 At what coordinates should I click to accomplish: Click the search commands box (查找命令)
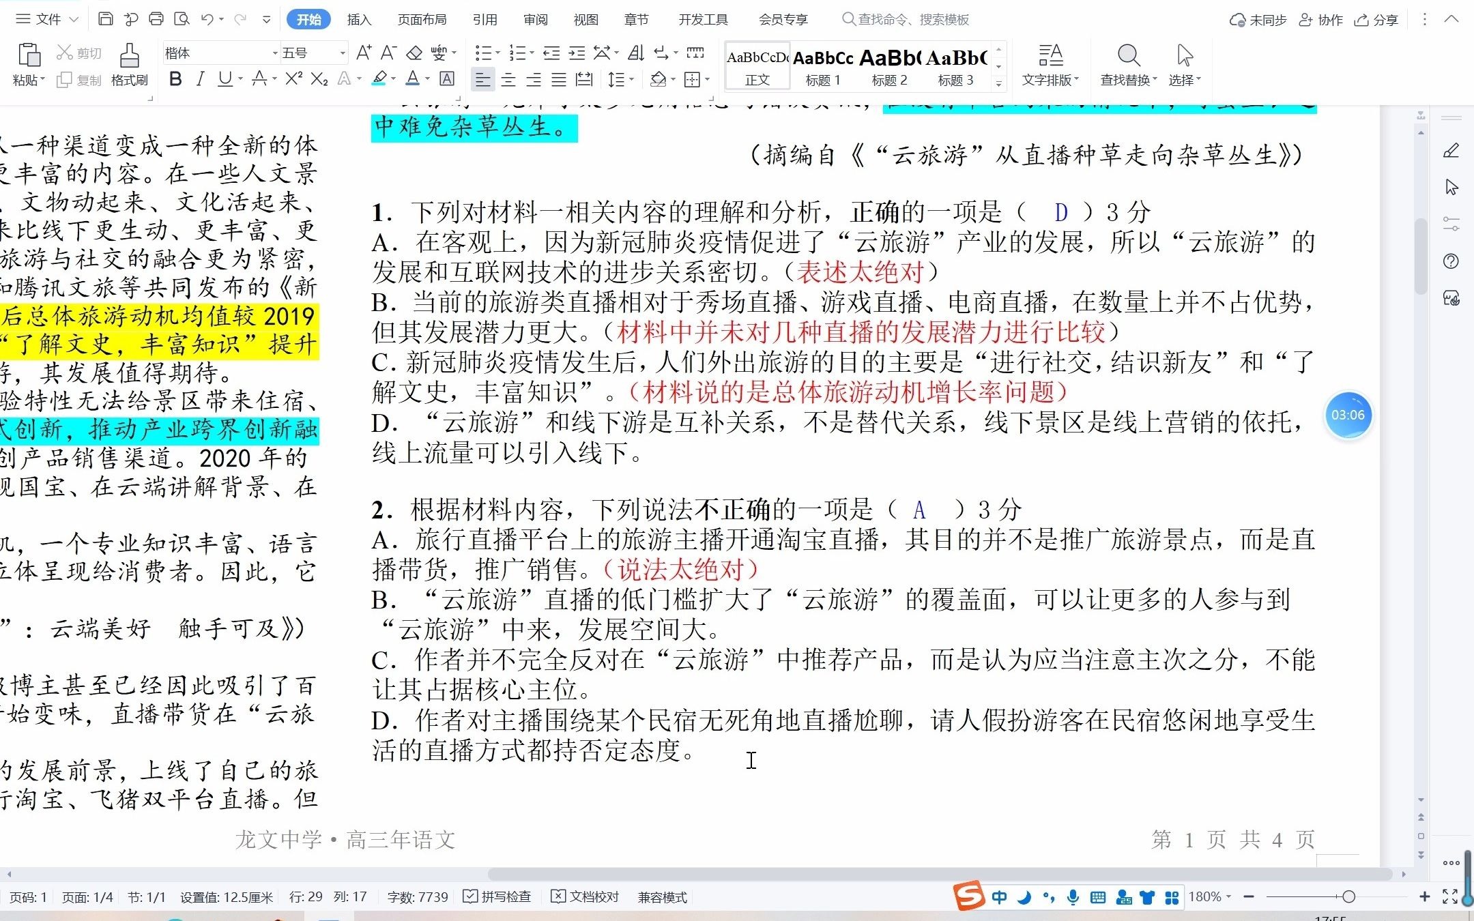pos(906,20)
